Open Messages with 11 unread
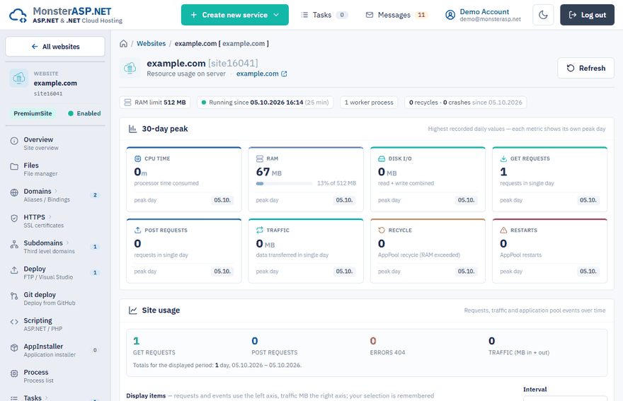The image size is (623, 401). click(396, 15)
